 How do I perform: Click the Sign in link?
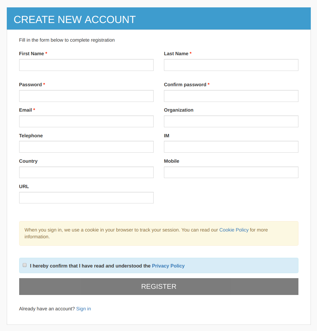(83, 309)
